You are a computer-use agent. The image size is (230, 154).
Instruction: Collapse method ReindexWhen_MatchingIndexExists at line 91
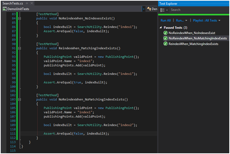click(19, 48)
